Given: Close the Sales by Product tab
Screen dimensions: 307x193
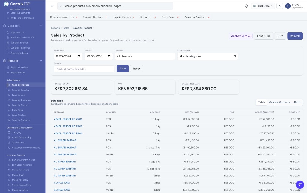Looking at the screenshot, I should pos(209,17).
